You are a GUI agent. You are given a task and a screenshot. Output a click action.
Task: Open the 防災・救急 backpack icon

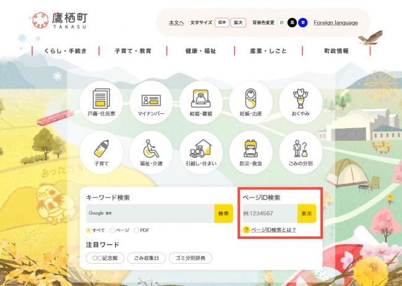pos(250,152)
